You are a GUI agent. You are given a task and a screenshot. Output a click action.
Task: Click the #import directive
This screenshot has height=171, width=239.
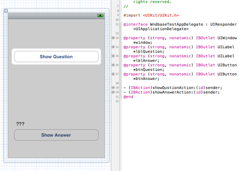coord(132,15)
